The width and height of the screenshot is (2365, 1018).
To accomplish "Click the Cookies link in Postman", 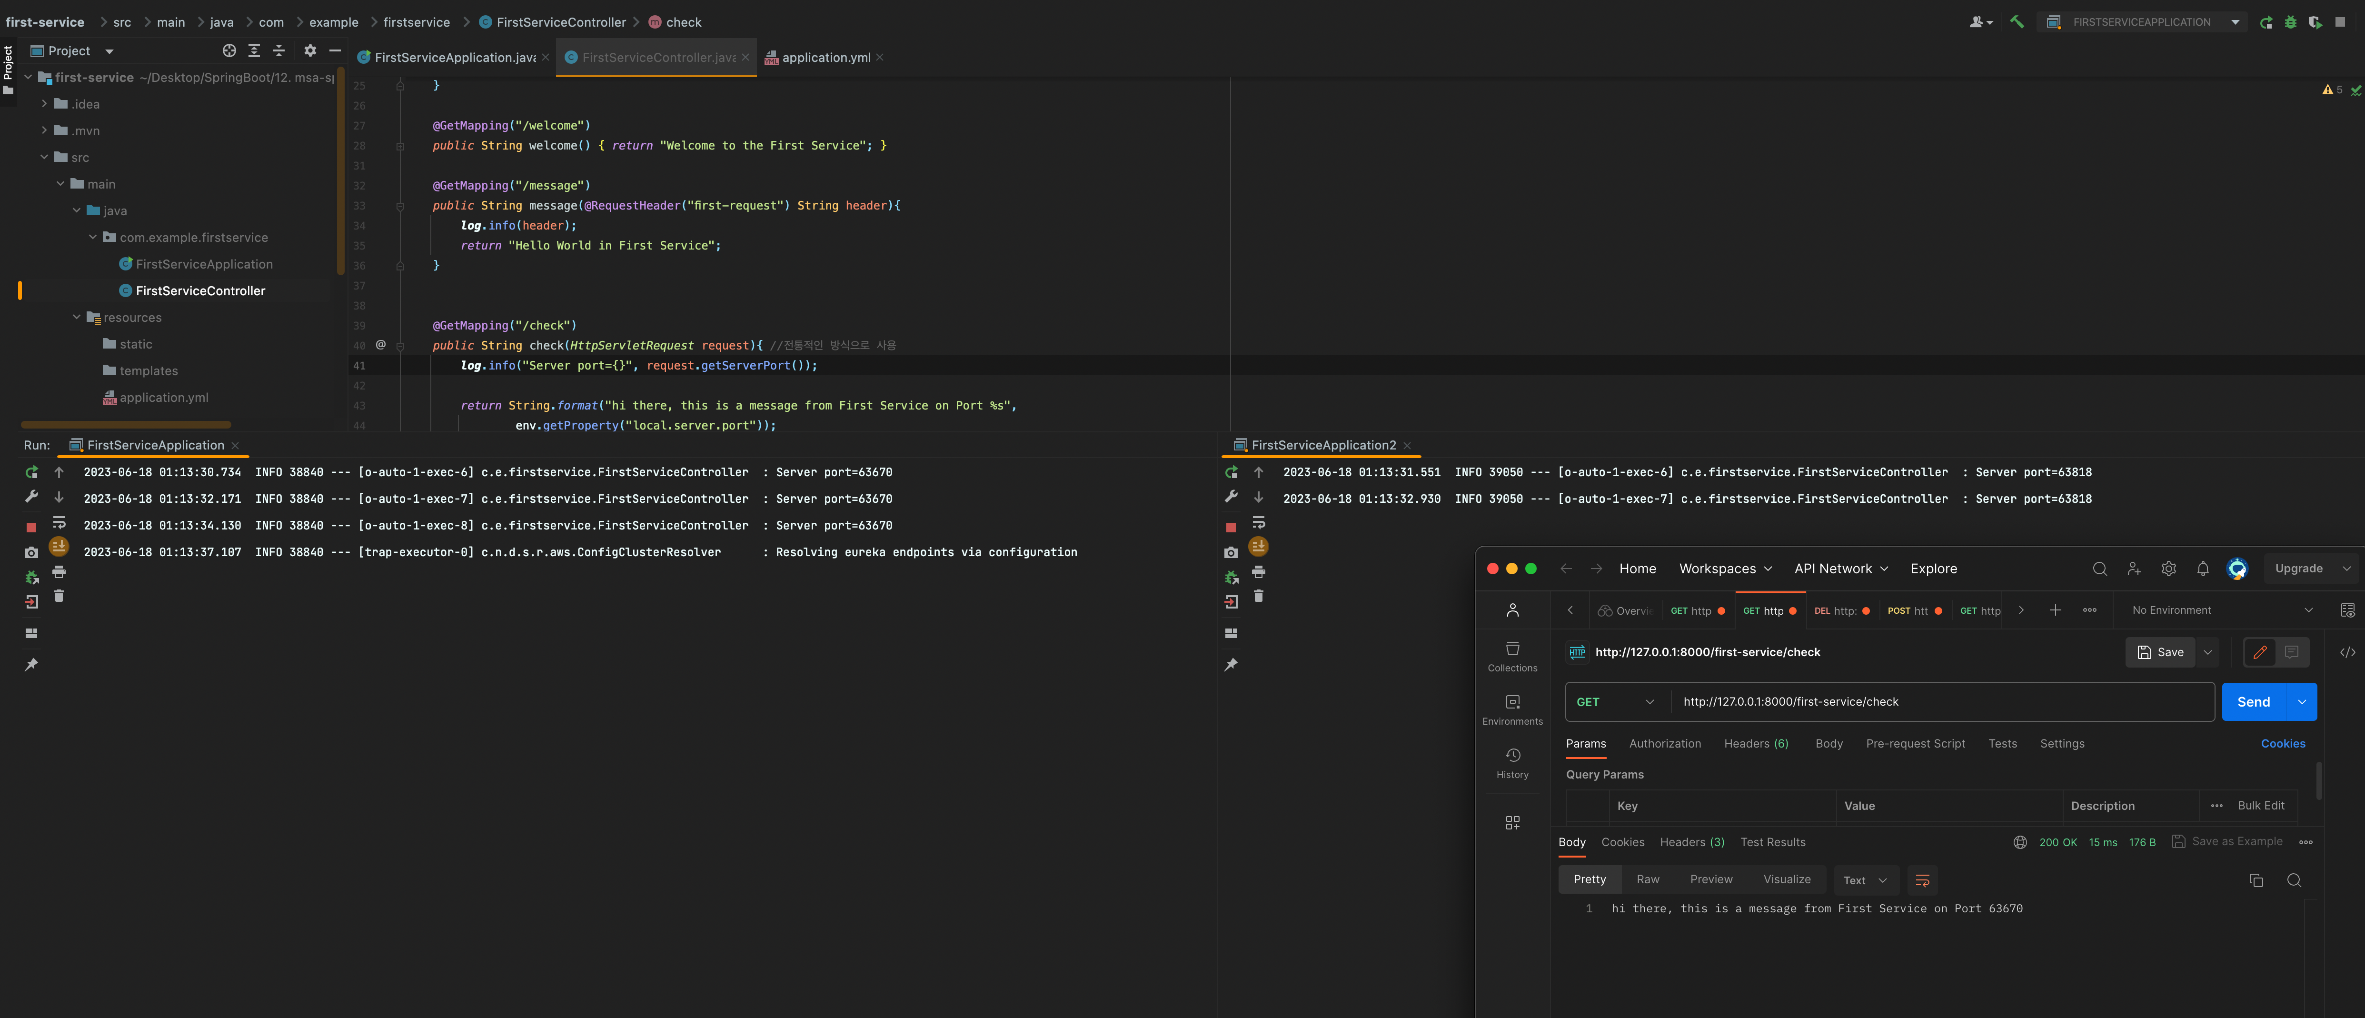I will point(2282,744).
